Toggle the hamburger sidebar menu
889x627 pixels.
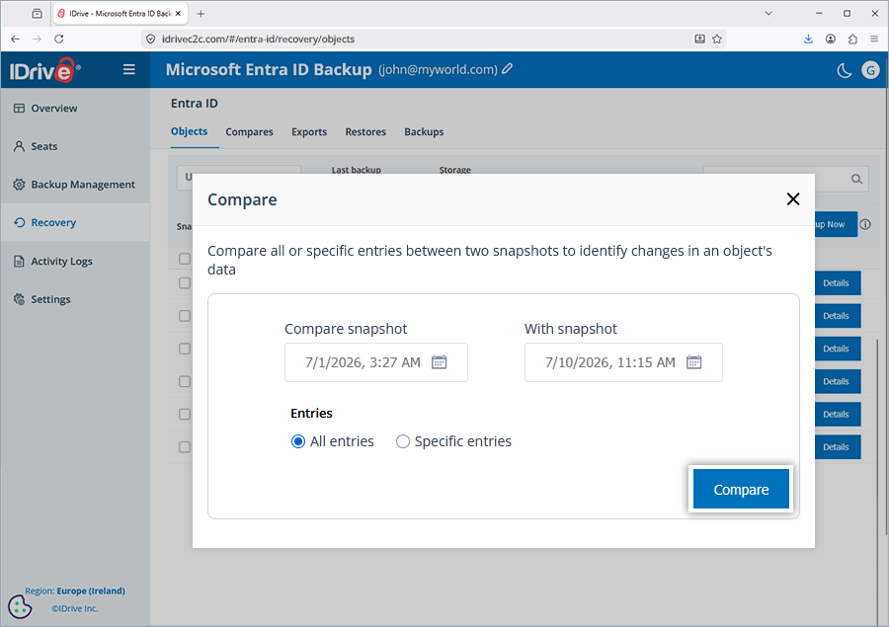(x=129, y=69)
